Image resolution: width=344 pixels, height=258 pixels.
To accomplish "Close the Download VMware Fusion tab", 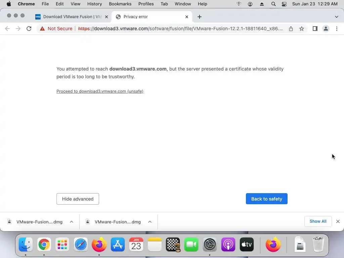I will click(106, 17).
